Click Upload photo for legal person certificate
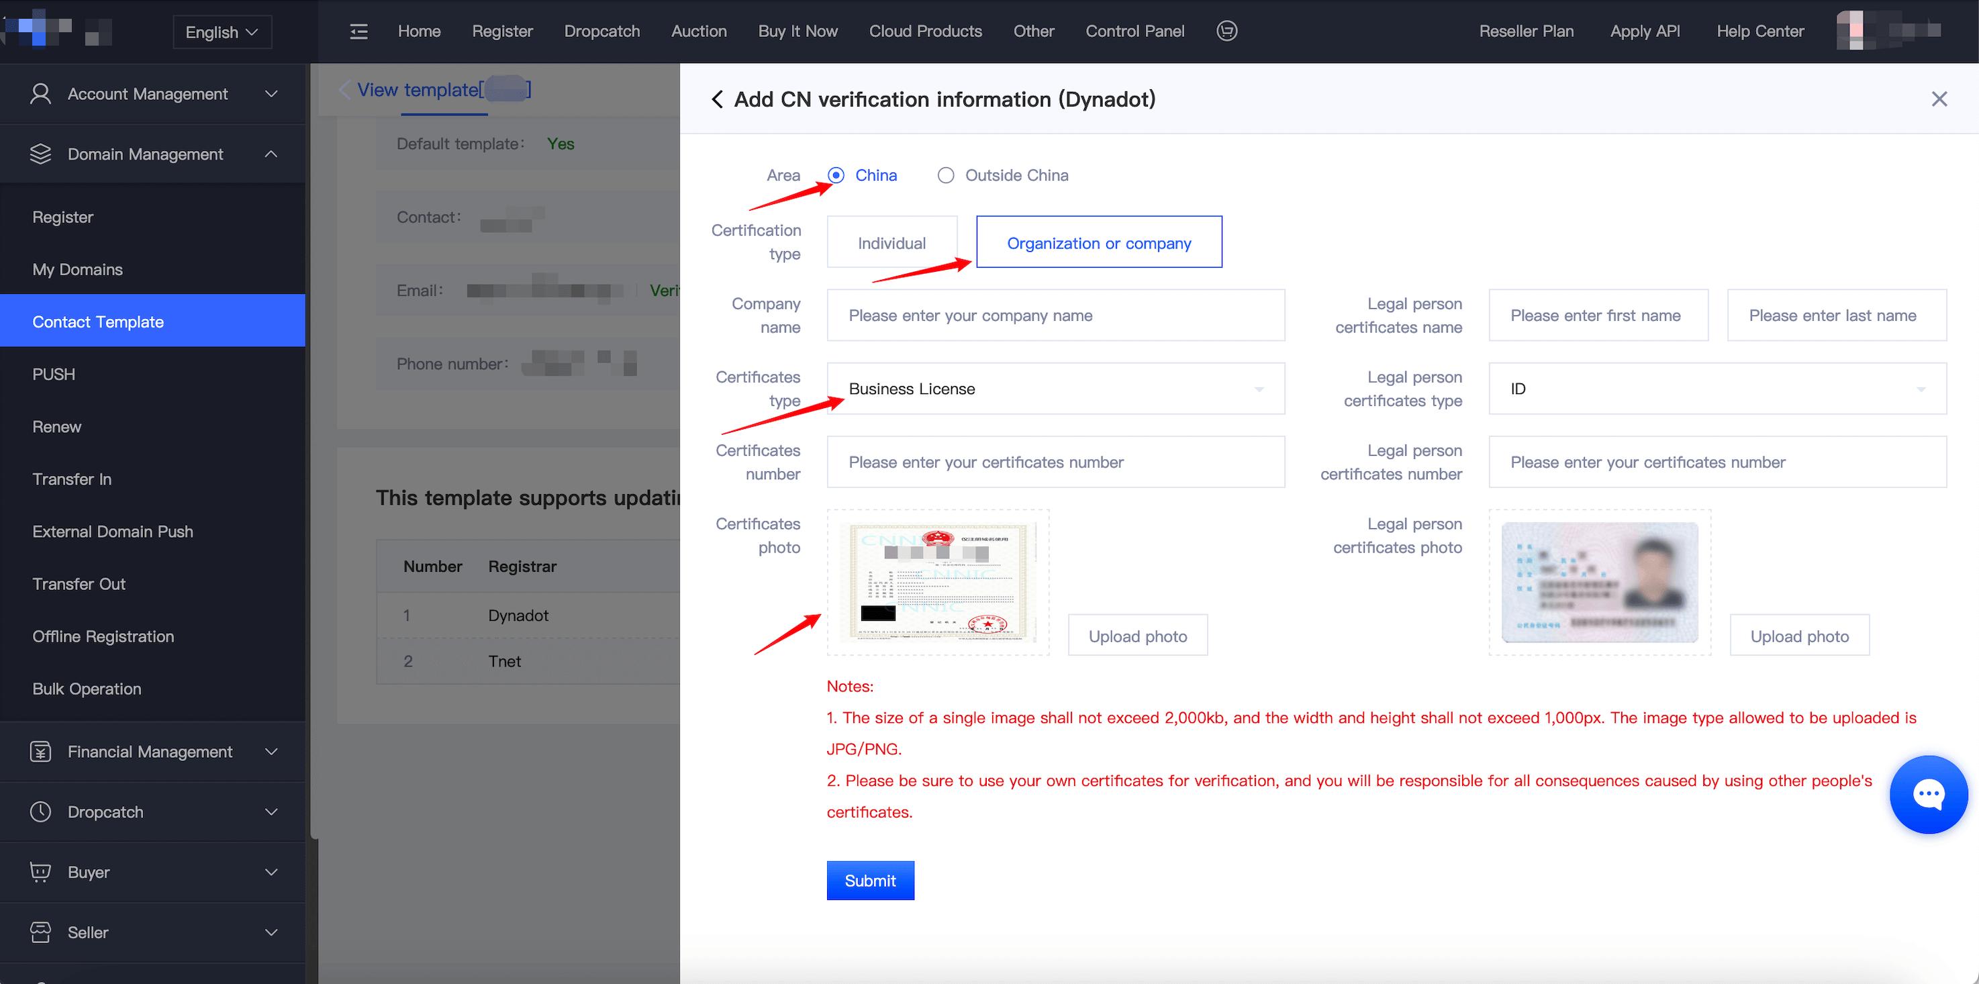The height and width of the screenshot is (984, 1979). pos(1798,636)
